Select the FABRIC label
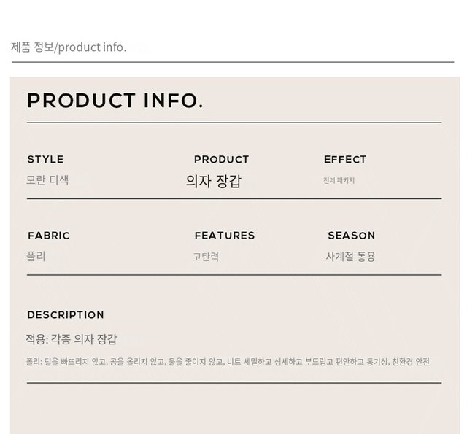Screen dimensions: 467x434 click(x=49, y=236)
